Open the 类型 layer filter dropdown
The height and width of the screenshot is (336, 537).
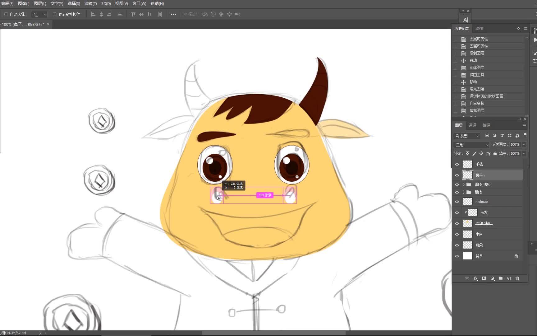click(467, 136)
